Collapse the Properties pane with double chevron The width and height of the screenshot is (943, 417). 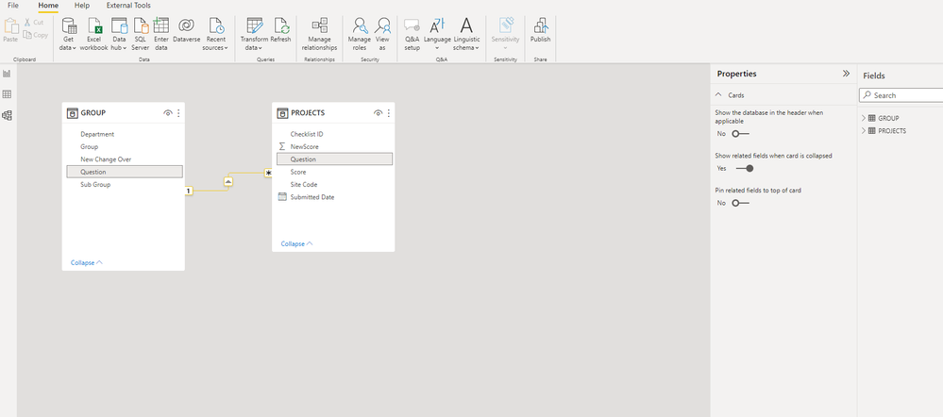(x=846, y=74)
